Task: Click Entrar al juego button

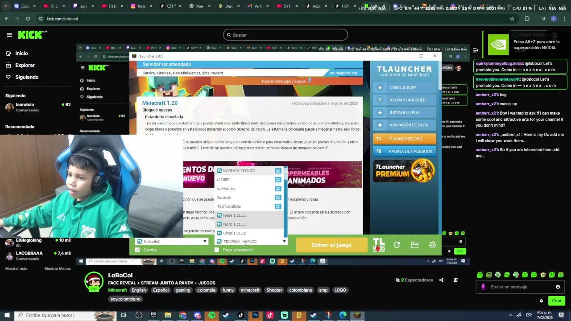Action: 331,245
